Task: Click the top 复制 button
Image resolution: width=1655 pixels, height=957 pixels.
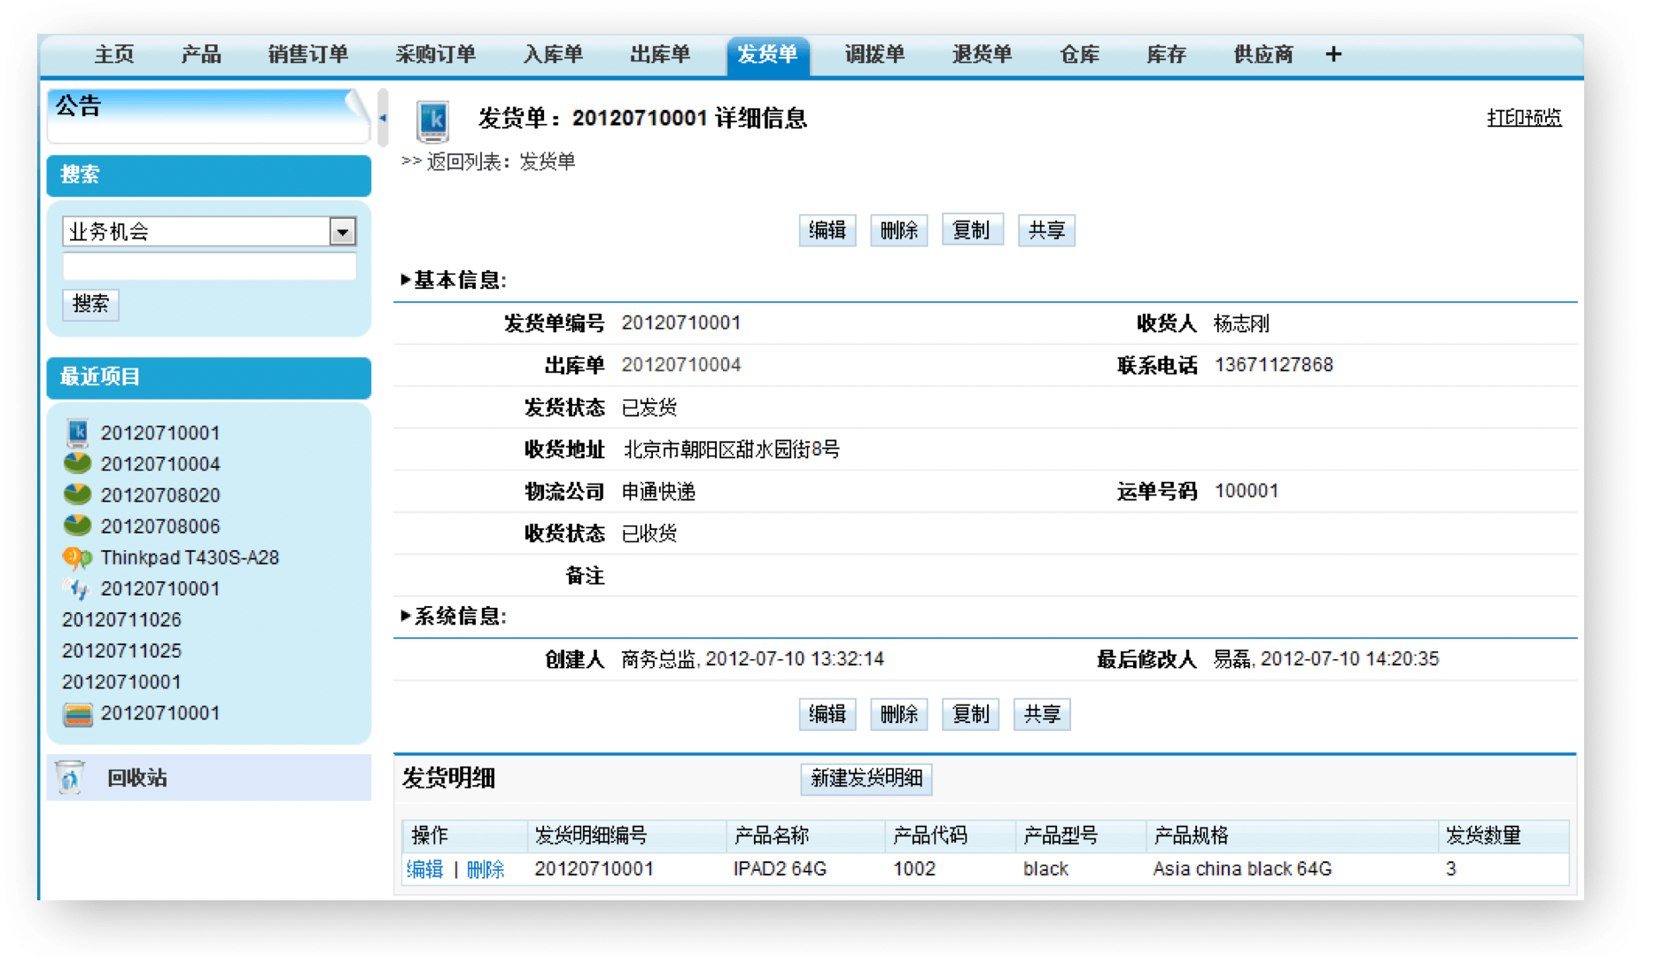Action: tap(972, 230)
